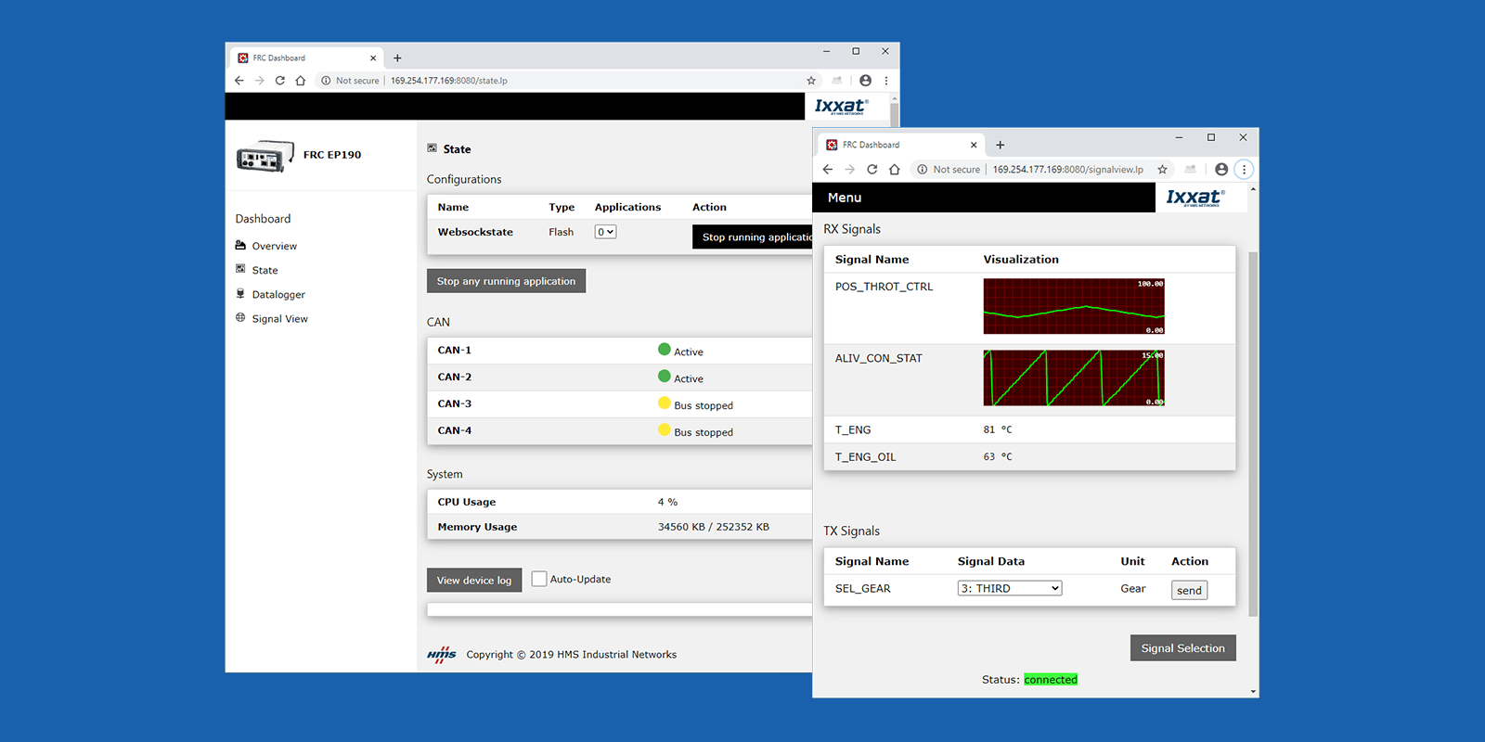Screen dimensions: 1485x742
Task: Reload the signalview page in front browser
Action: pyautogui.click(x=872, y=170)
